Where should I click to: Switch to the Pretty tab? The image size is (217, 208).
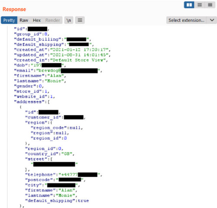point(9,20)
